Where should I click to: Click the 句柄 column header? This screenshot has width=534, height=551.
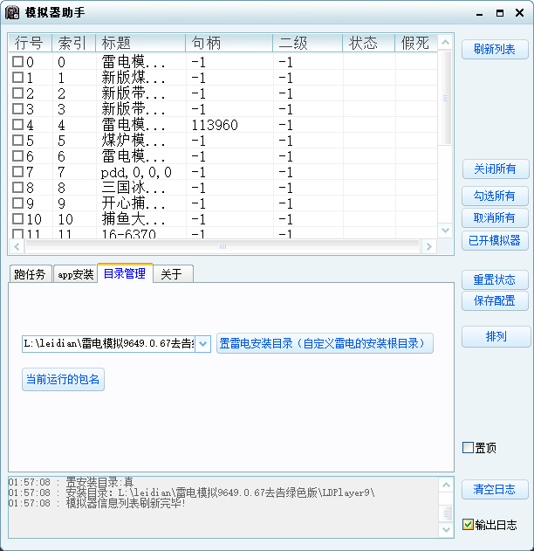pyautogui.click(x=227, y=43)
